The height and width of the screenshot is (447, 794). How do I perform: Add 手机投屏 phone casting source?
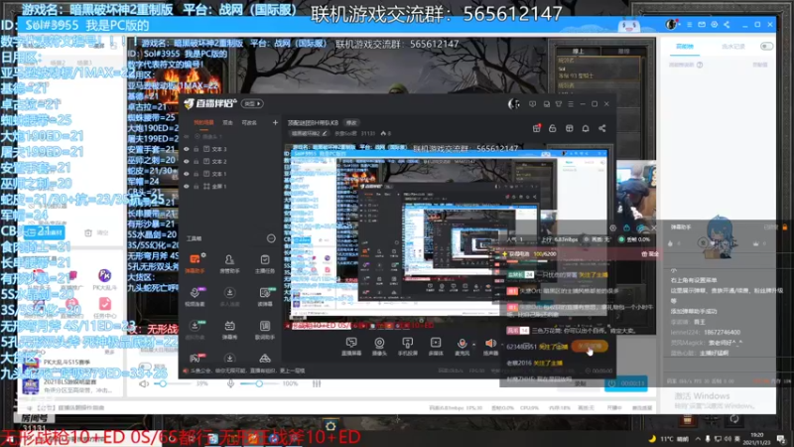(x=407, y=346)
